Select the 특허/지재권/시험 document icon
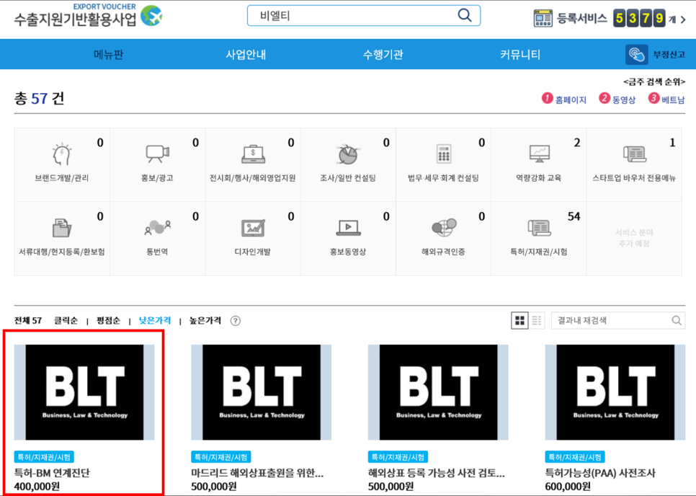The image size is (696, 496). [x=540, y=228]
